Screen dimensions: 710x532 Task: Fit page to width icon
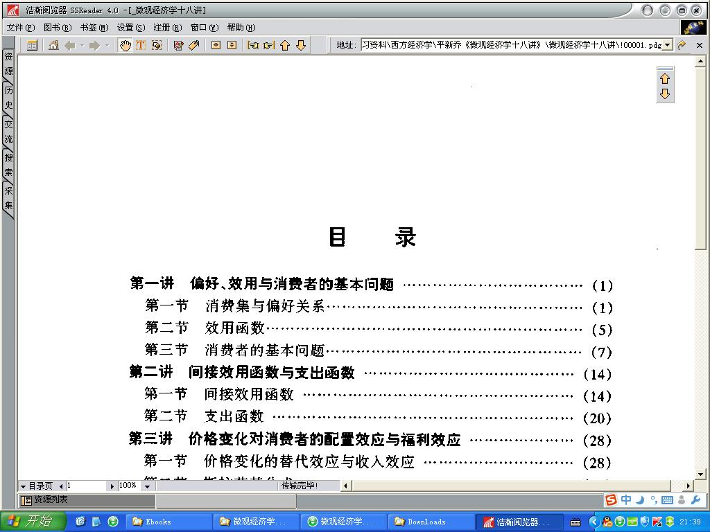pyautogui.click(x=216, y=45)
